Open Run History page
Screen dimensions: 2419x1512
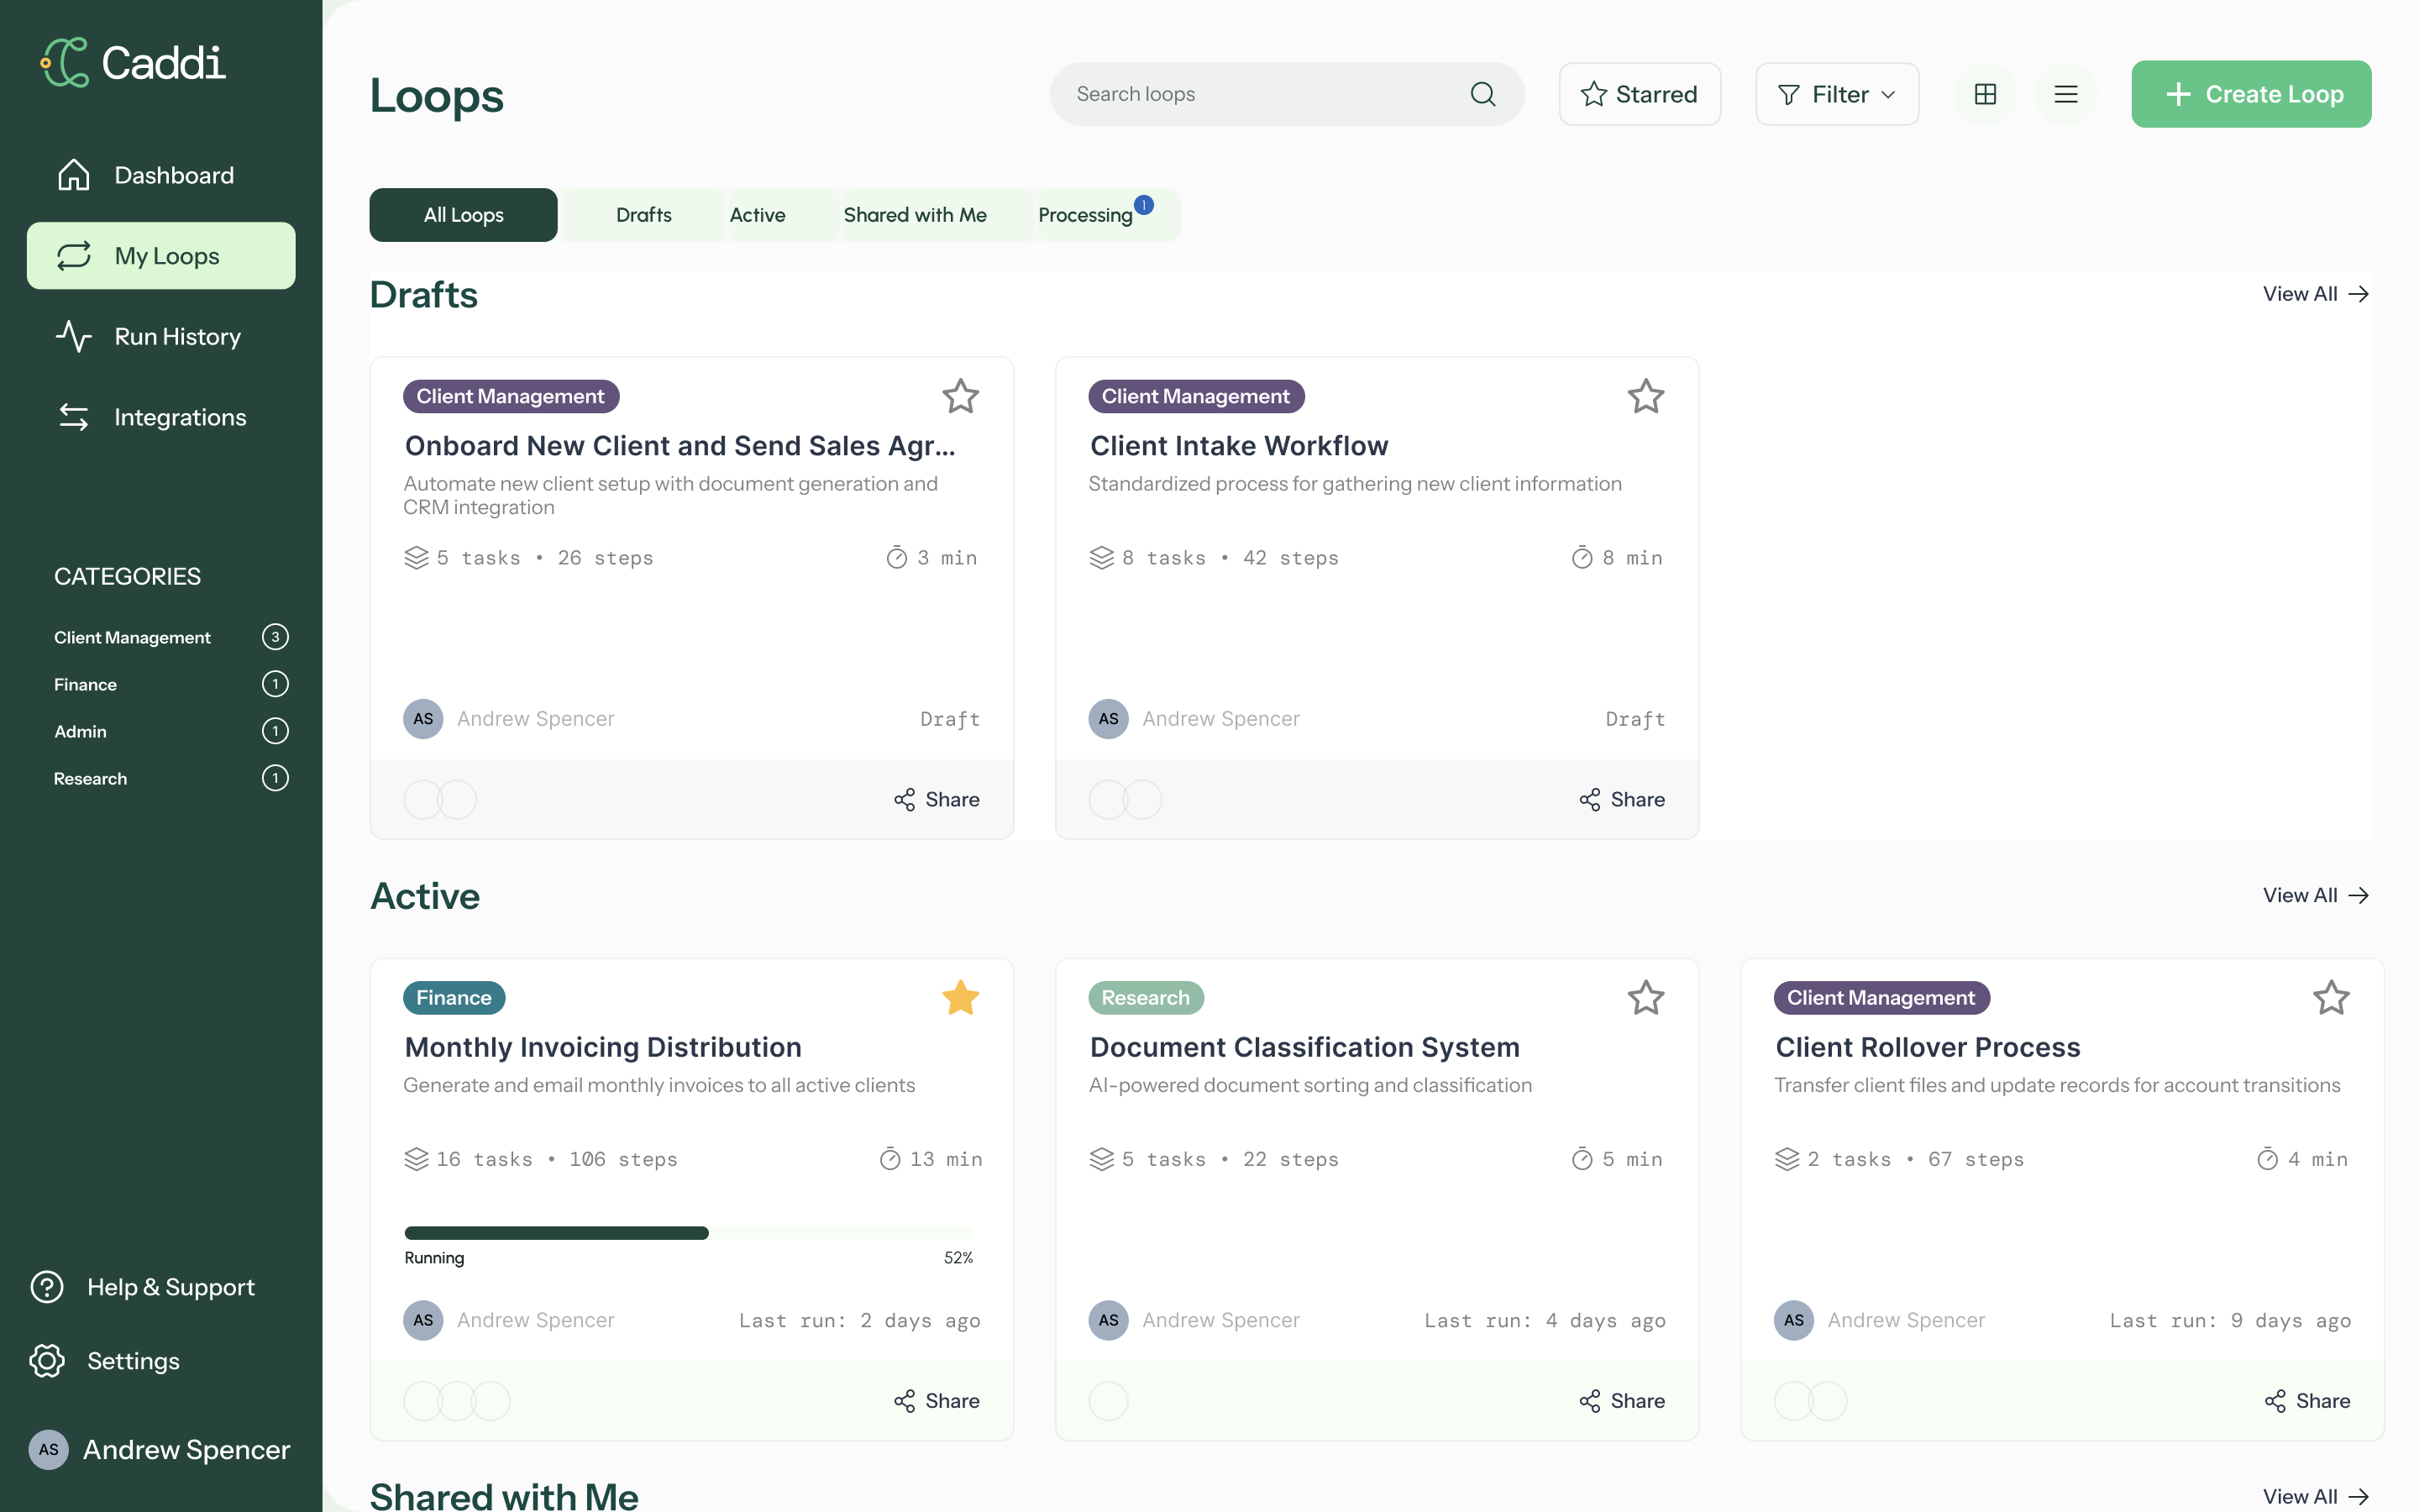[161, 337]
